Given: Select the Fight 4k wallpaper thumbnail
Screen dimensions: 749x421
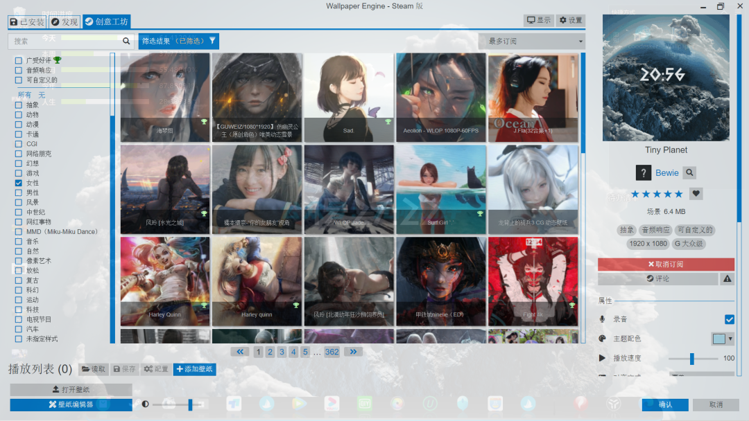Looking at the screenshot, I should click(533, 281).
